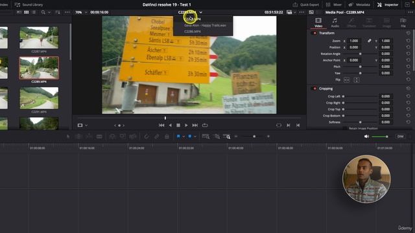
Task: Click the flip vertical button
Action: tap(356, 80)
